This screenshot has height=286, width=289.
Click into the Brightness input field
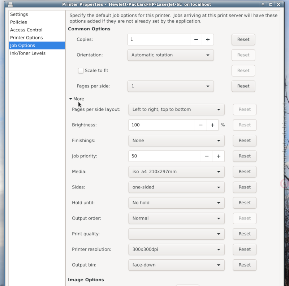tap(161, 125)
